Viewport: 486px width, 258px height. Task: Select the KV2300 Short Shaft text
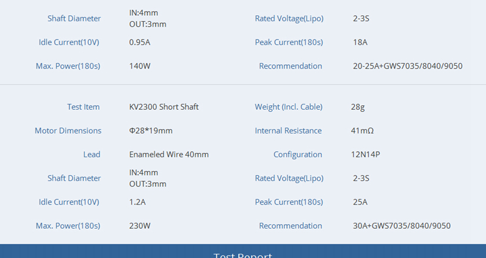[x=164, y=107]
